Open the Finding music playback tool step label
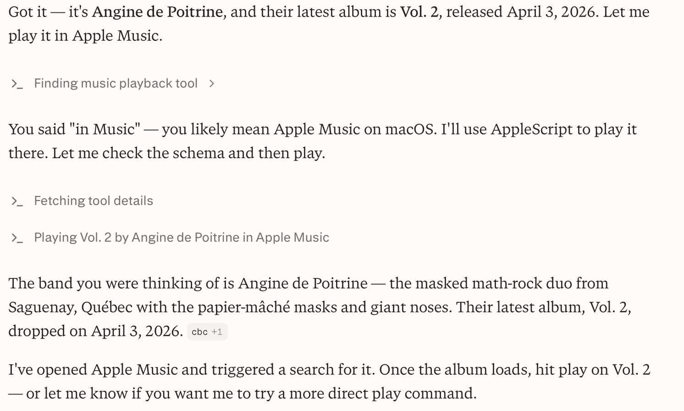The height and width of the screenshot is (411, 684). (116, 83)
